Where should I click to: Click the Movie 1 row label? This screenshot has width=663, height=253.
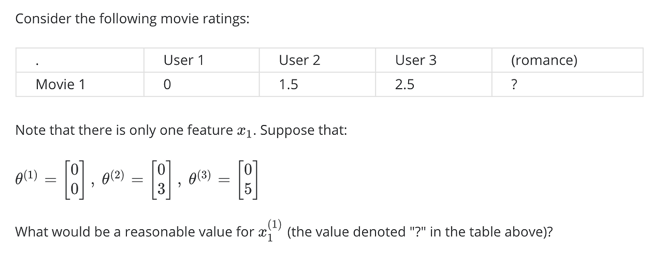[x=60, y=85]
